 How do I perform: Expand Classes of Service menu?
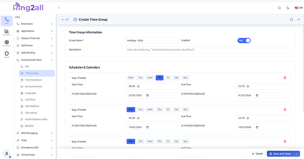coord(35,38)
